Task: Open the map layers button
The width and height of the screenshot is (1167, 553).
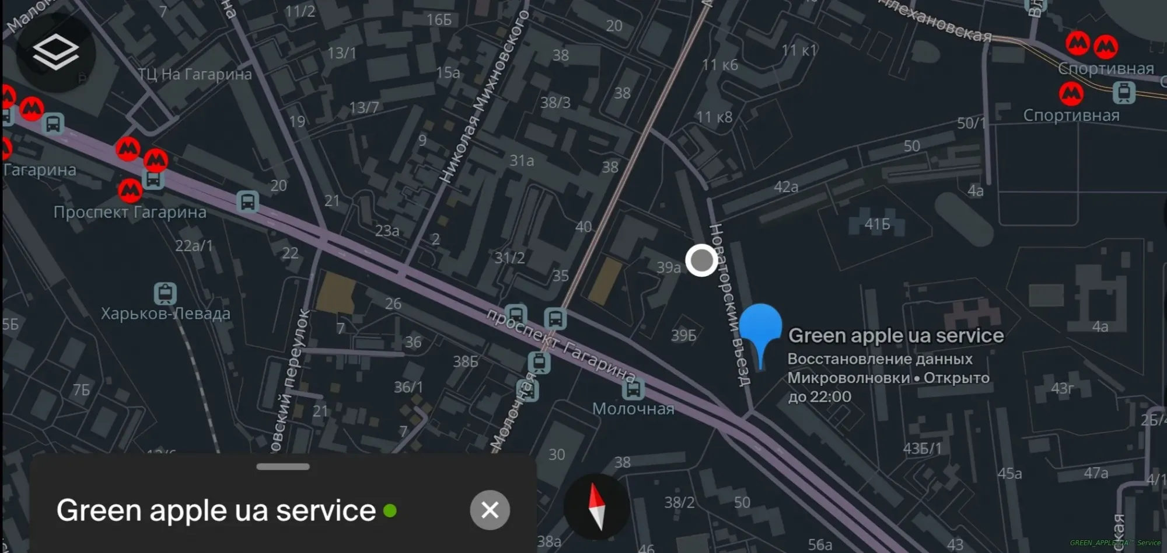Action: tap(55, 53)
